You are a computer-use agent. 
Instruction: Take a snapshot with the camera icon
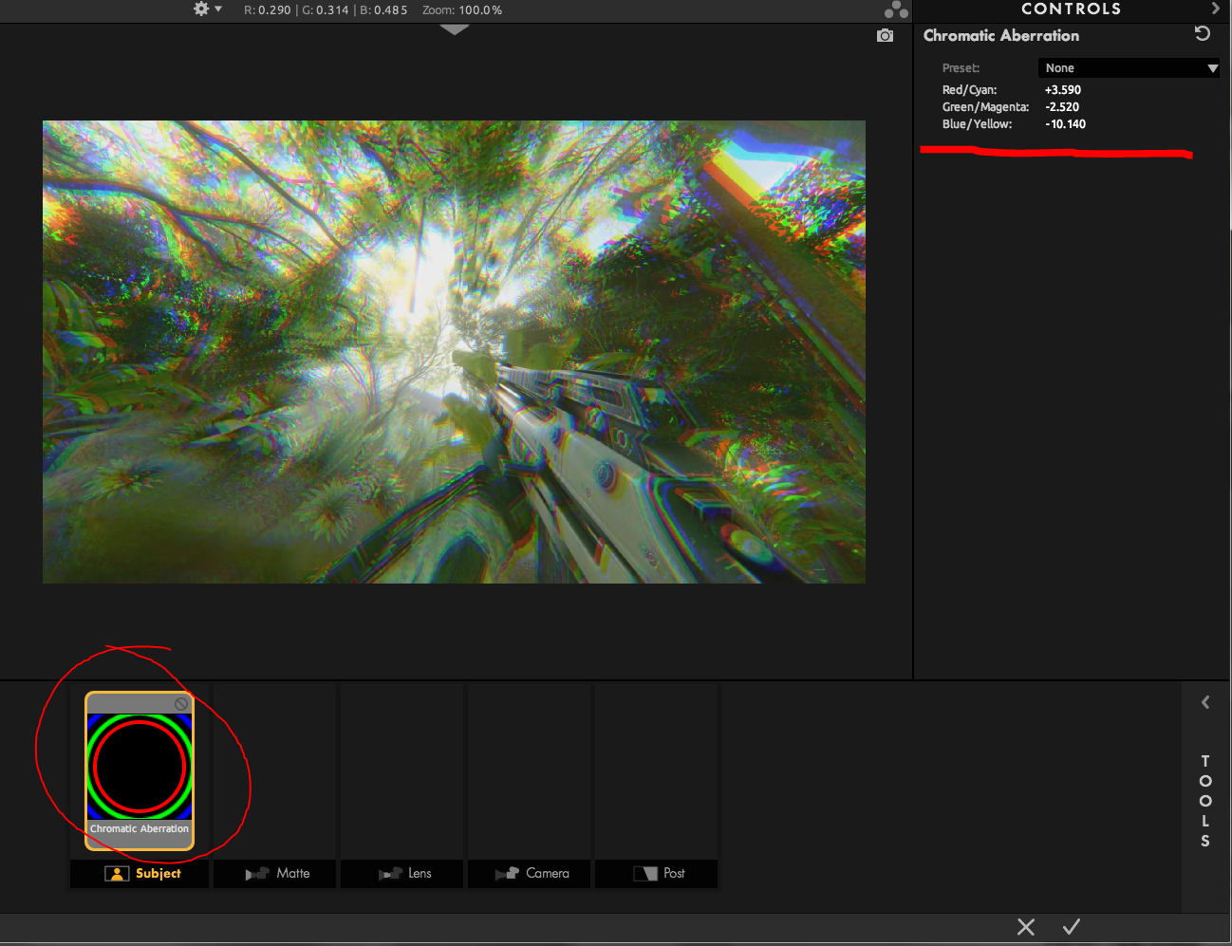(x=885, y=36)
